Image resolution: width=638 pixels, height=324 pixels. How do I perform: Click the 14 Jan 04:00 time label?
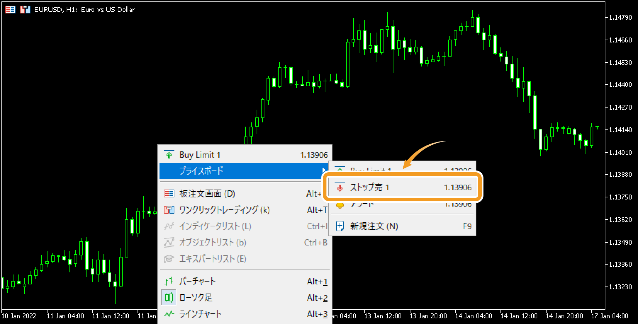pos(474,316)
